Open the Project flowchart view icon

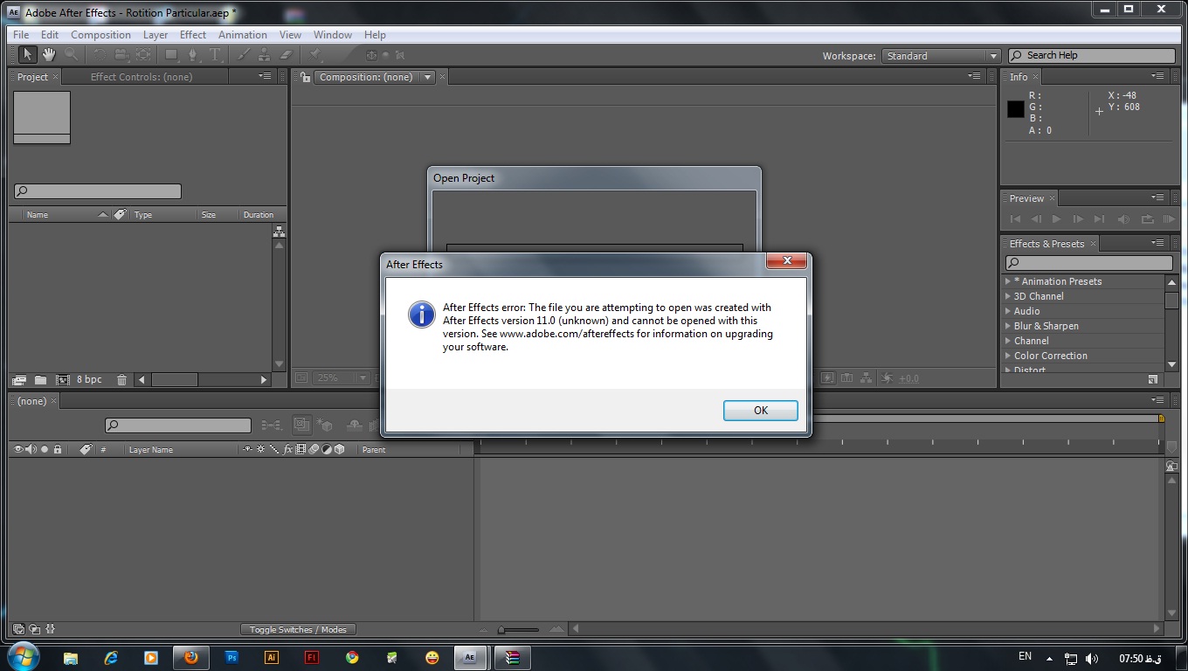[279, 232]
